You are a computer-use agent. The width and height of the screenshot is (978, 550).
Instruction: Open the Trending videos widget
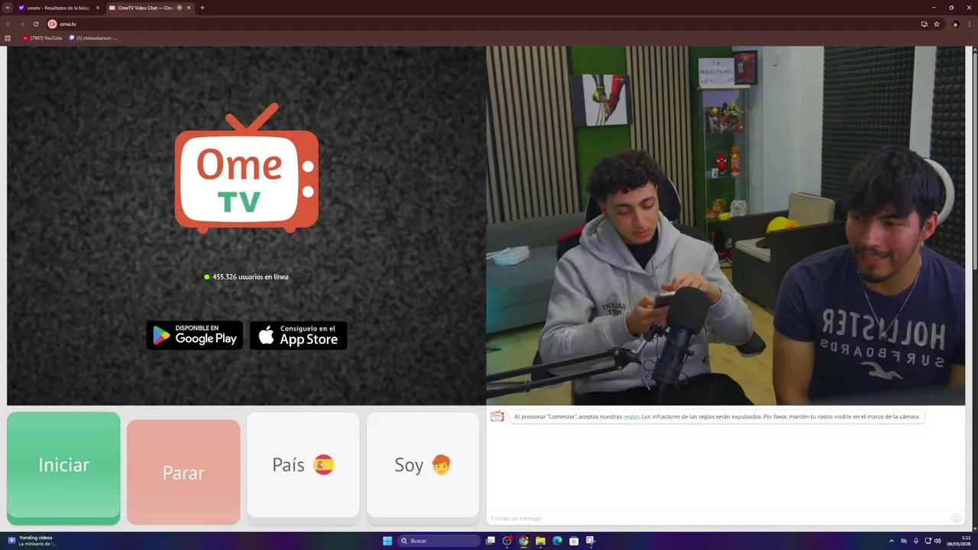point(31,541)
